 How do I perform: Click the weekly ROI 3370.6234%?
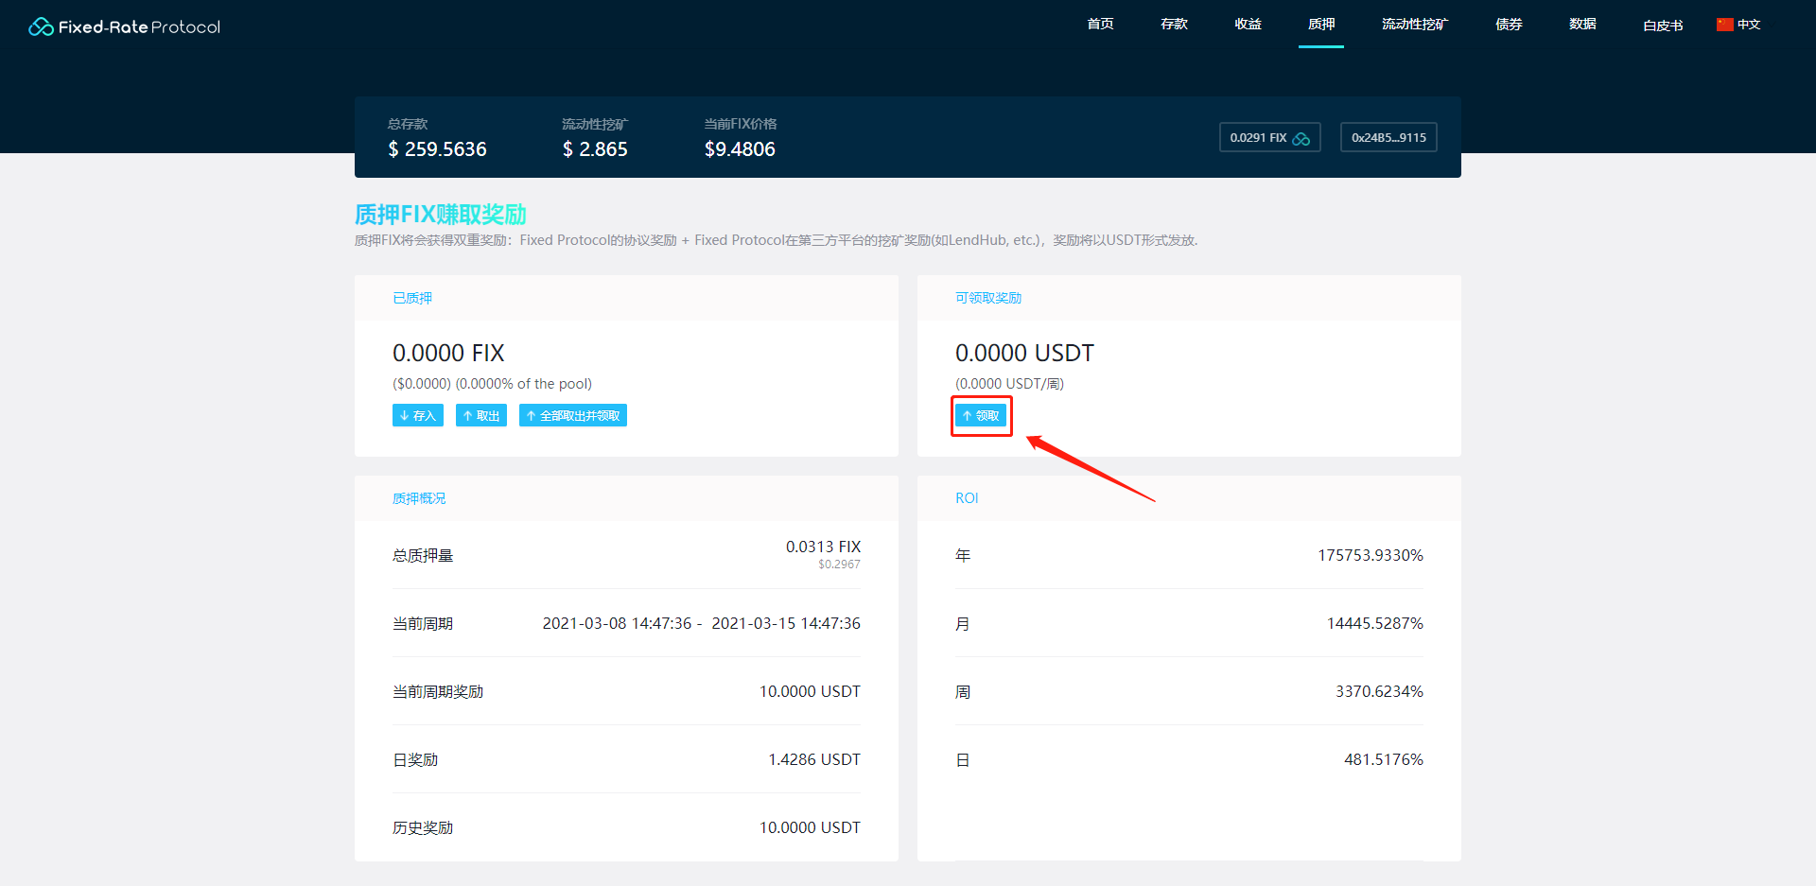(1379, 691)
